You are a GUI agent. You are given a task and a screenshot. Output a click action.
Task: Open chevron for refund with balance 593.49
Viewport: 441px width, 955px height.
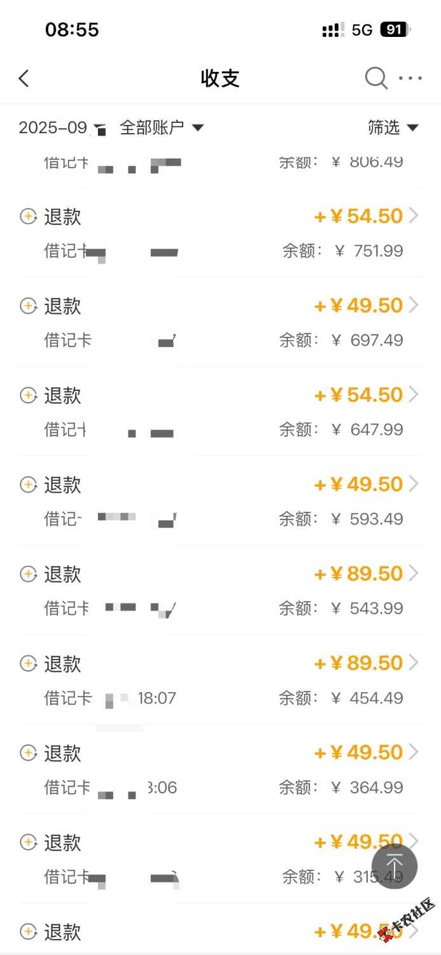coord(414,485)
